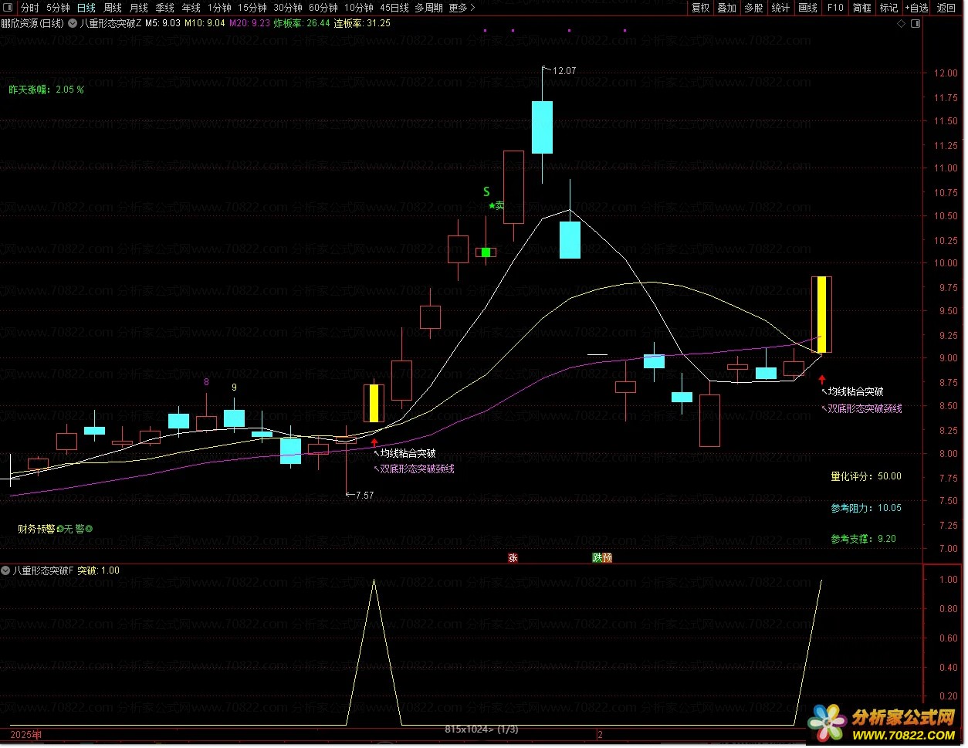Click the 跌预 event marker
968x748 pixels.
pos(602,558)
